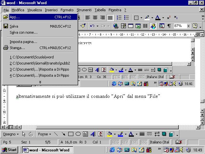The height and width of the screenshot is (154, 205).
Task: Click Shadow icon in bottom drawing toolbar
Action: pos(164,134)
